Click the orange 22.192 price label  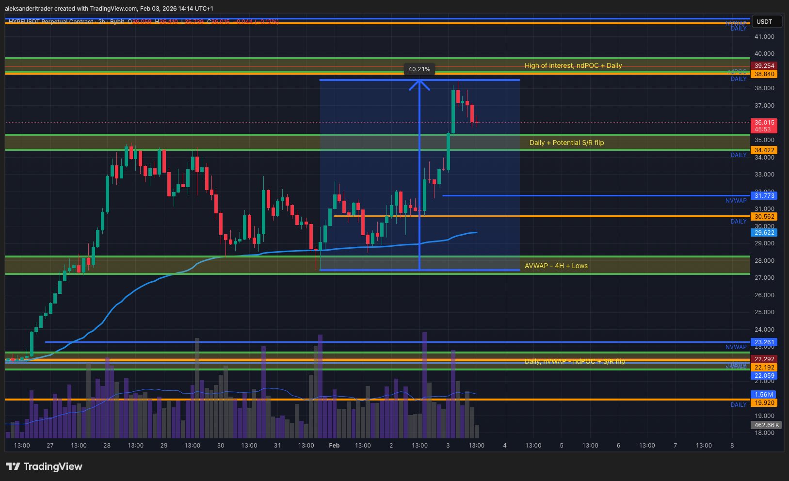(764, 367)
